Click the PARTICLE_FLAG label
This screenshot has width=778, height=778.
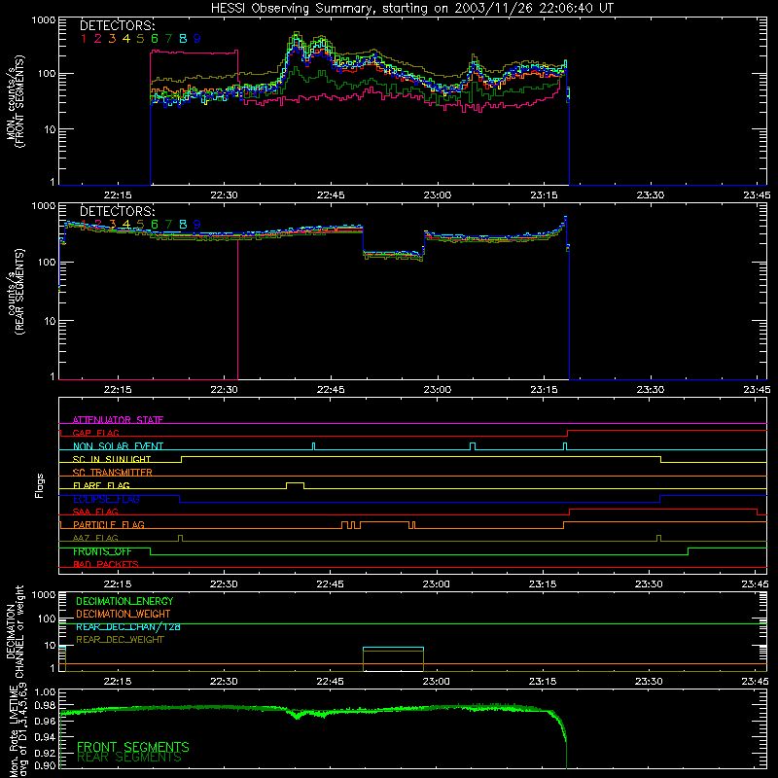(109, 525)
